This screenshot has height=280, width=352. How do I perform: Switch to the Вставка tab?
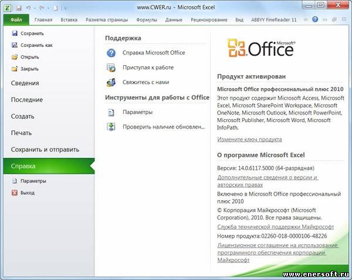pyautogui.click(x=69, y=20)
